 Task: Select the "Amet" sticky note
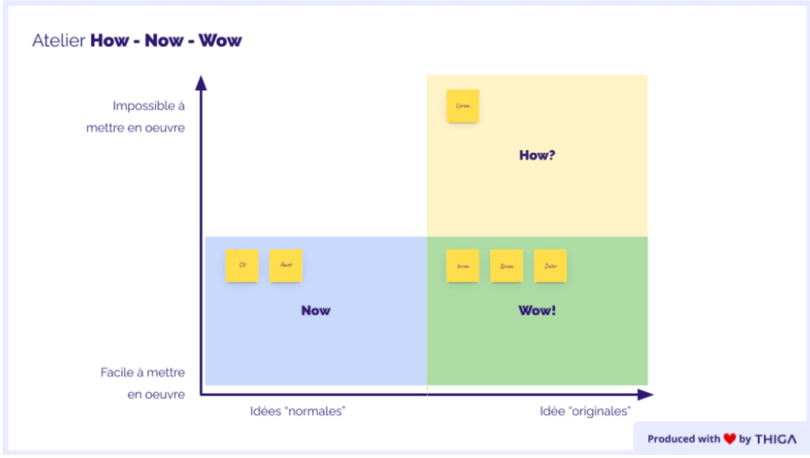coord(286,265)
